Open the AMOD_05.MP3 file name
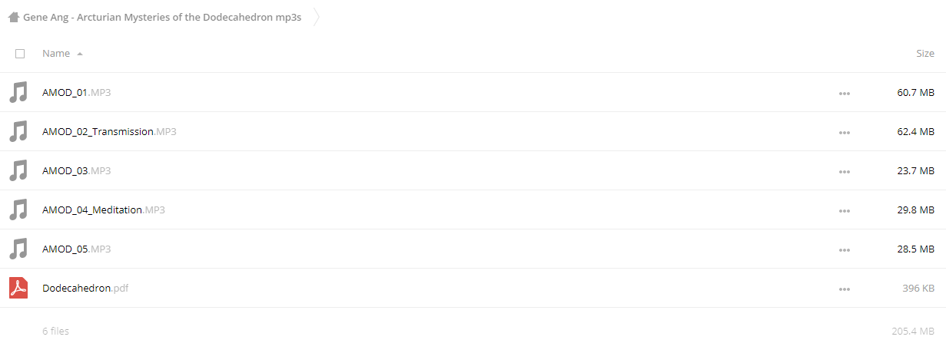This screenshot has height=363, width=946. (x=77, y=249)
